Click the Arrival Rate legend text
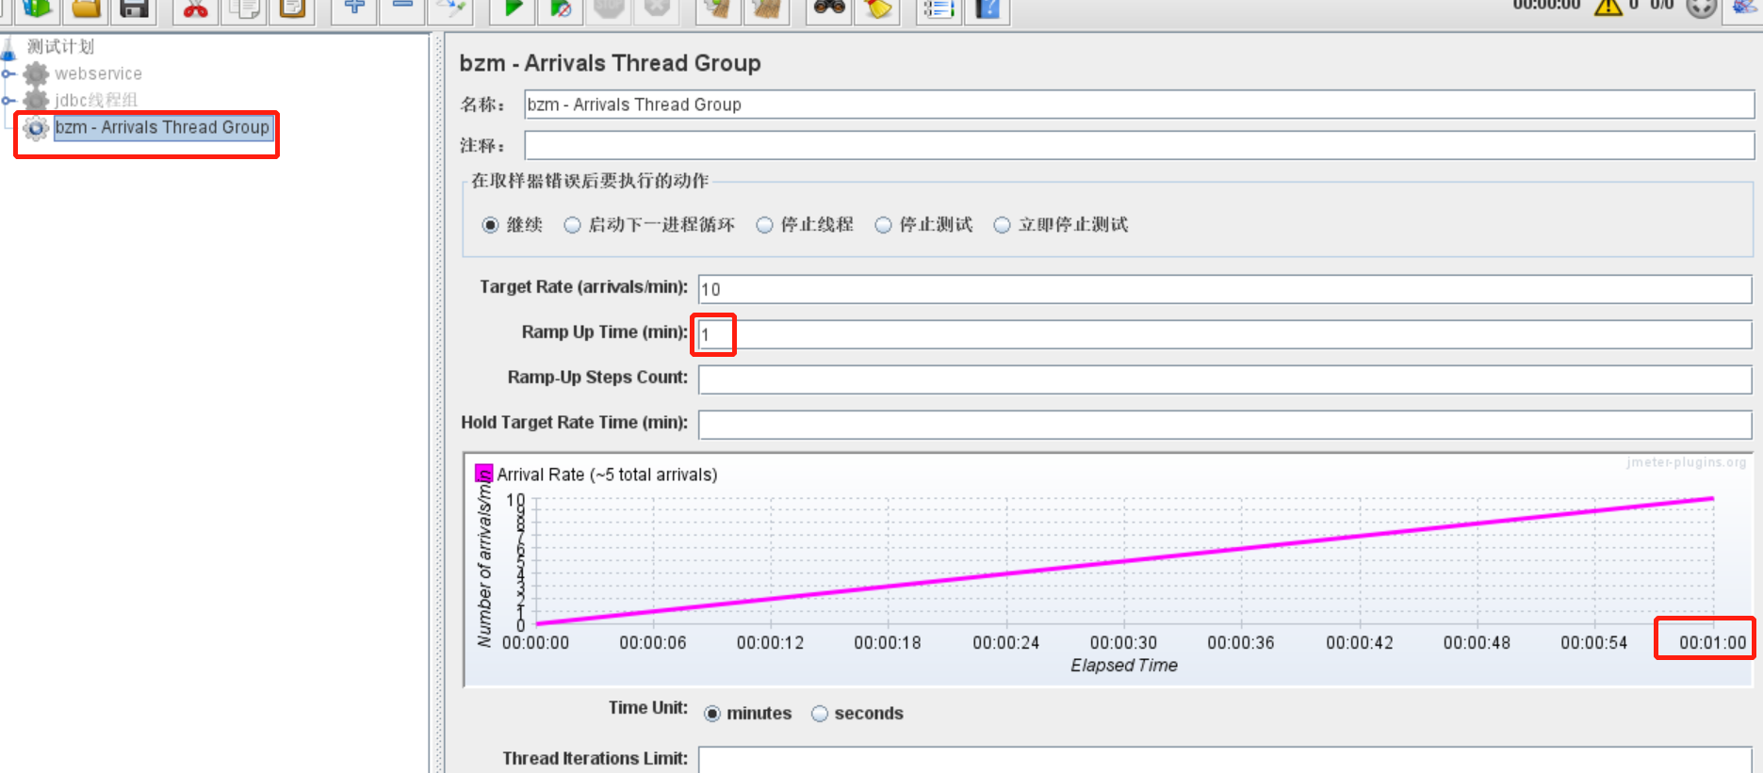1763x773 pixels. coord(607,475)
